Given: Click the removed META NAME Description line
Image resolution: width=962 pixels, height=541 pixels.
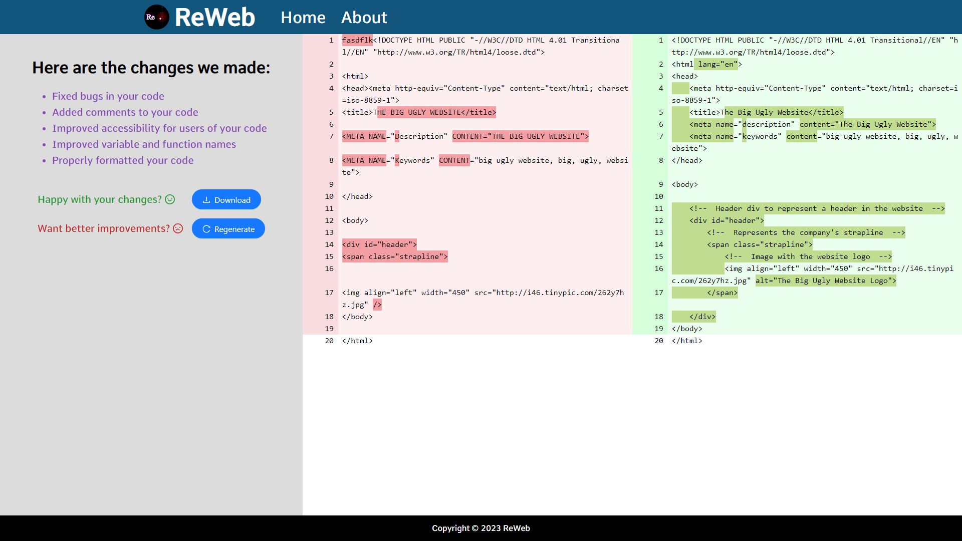Looking at the screenshot, I should 465,136.
